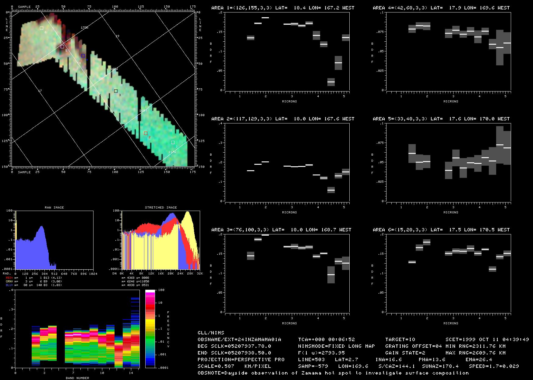This screenshot has height=380, width=533.
Task: Click the Area 1 marker box on map
Action: 173,142
